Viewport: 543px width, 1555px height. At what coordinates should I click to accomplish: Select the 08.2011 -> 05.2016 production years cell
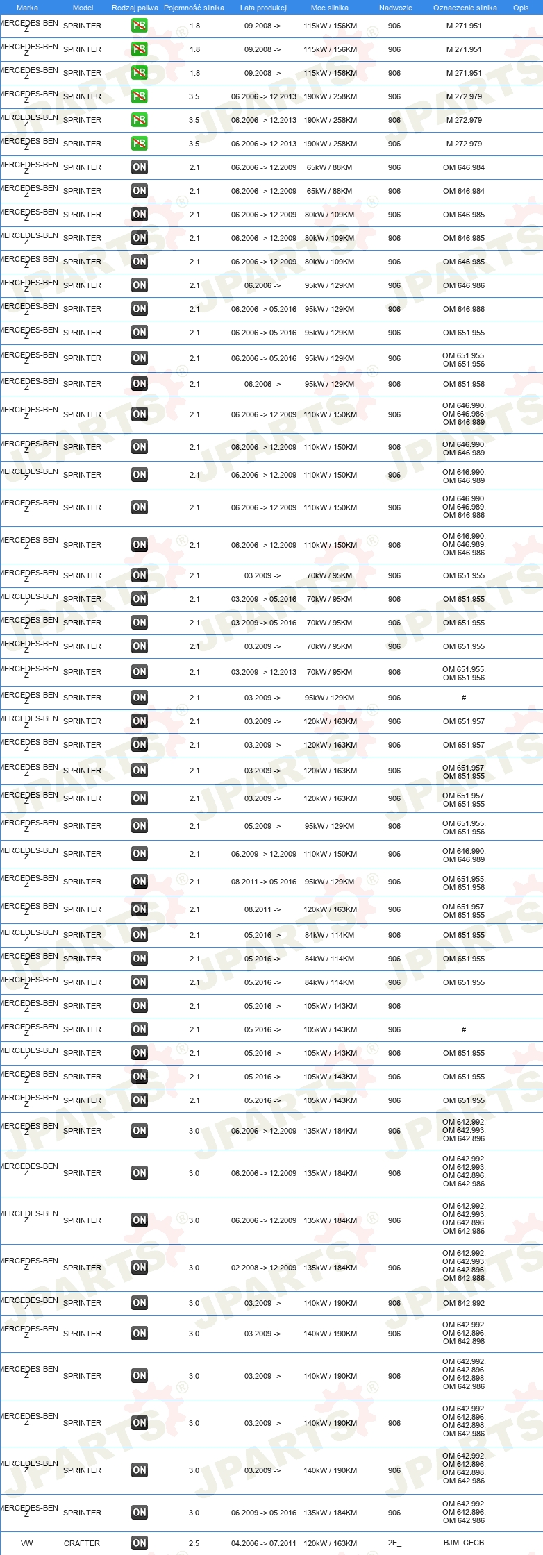264,882
